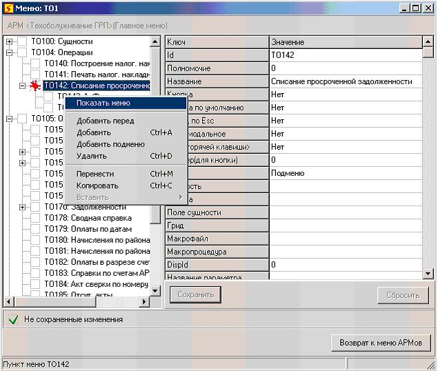The width and height of the screenshot is (438, 371).
Task: Click the red star icon beside TO142
Action: [x=36, y=86]
